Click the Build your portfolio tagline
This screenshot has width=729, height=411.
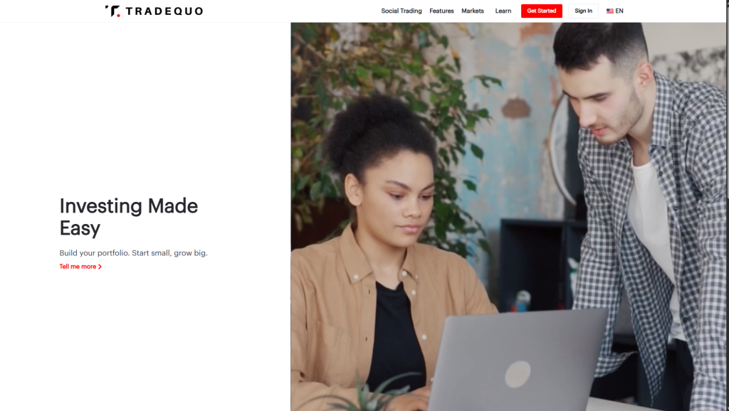(133, 253)
